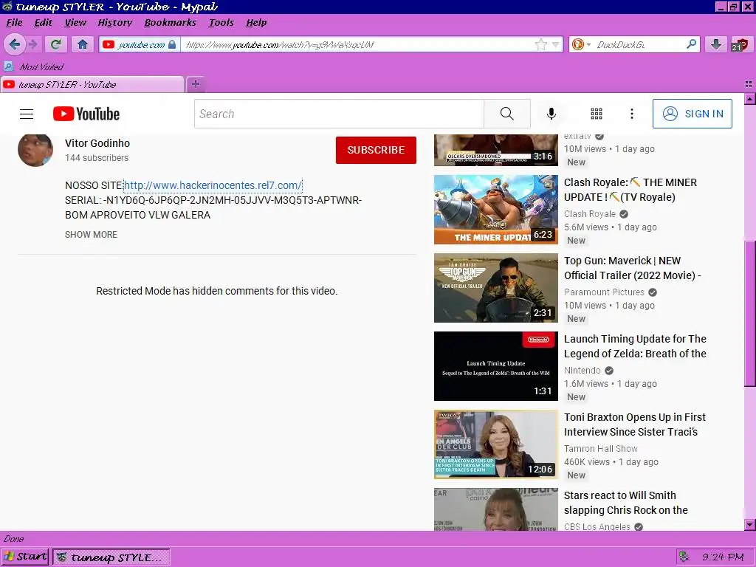
Task: Open YouTube hamburger guide menu
Action: pyautogui.click(x=27, y=114)
